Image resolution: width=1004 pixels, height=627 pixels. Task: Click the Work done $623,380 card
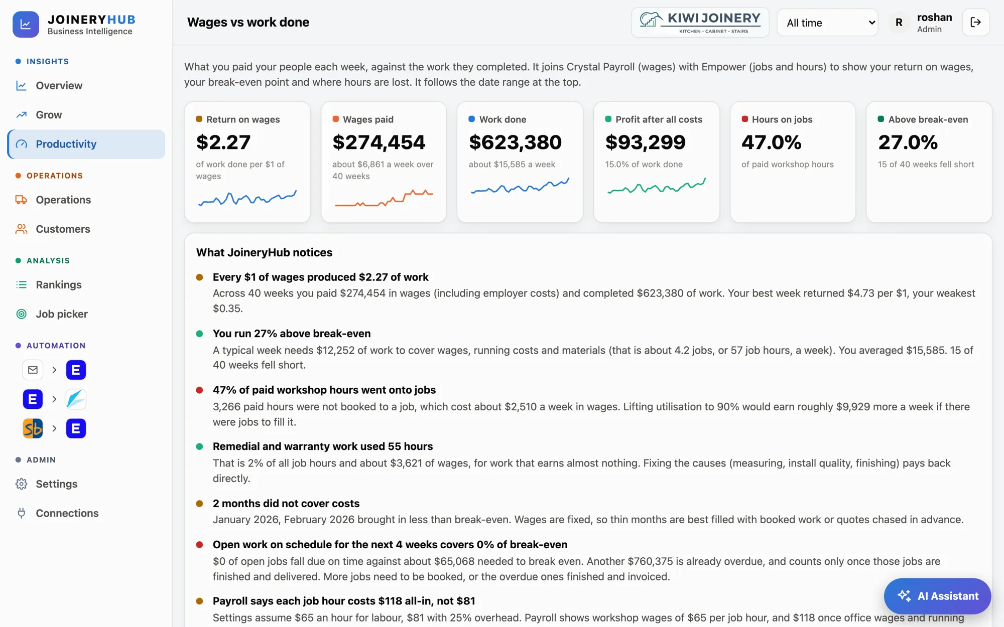click(520, 162)
